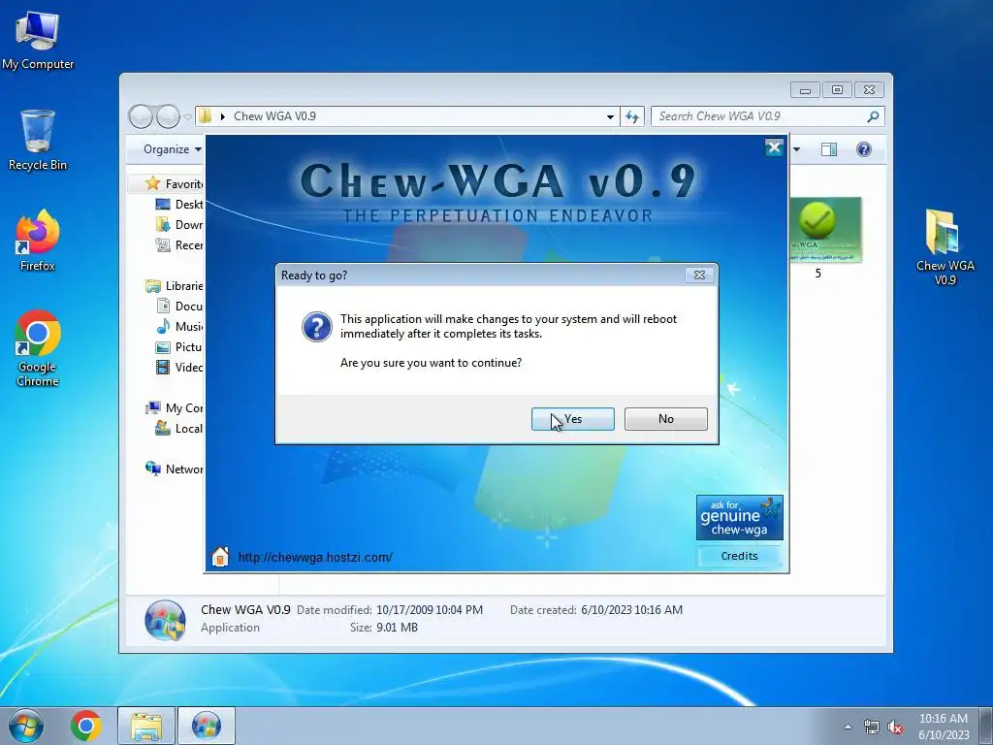The image size is (993, 745).
Task: Click the Size 9.01 MB value
Action: (x=397, y=628)
